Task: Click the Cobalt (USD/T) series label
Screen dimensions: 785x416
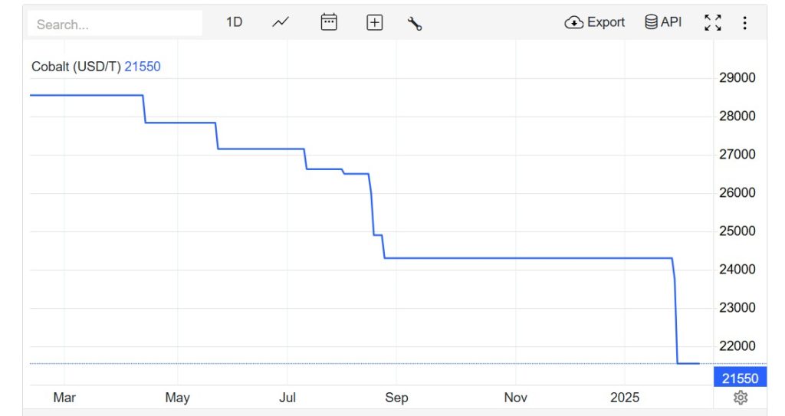Action: [76, 67]
